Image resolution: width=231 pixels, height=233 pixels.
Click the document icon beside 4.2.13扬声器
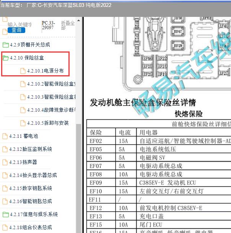pyautogui.click(x=5, y=162)
